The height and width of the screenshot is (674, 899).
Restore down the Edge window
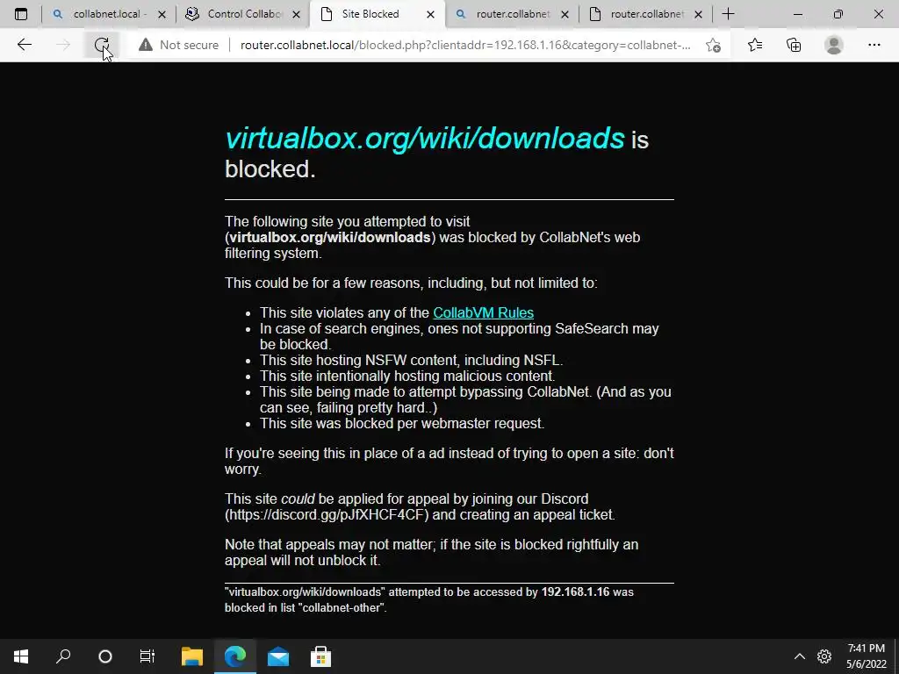[x=838, y=14]
